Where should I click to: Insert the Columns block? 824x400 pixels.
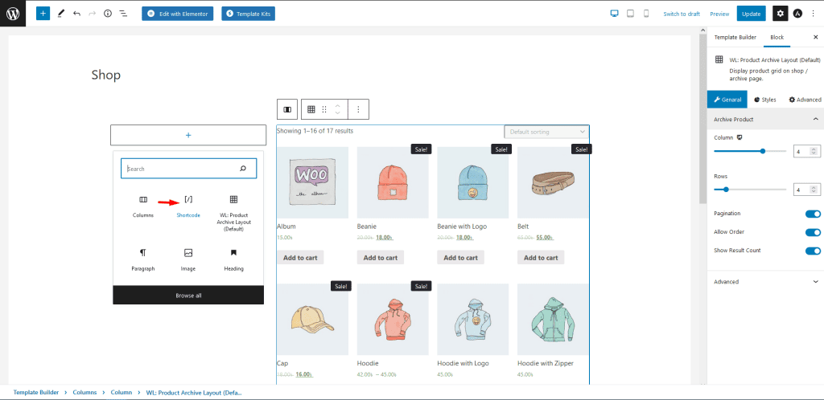pyautogui.click(x=143, y=199)
